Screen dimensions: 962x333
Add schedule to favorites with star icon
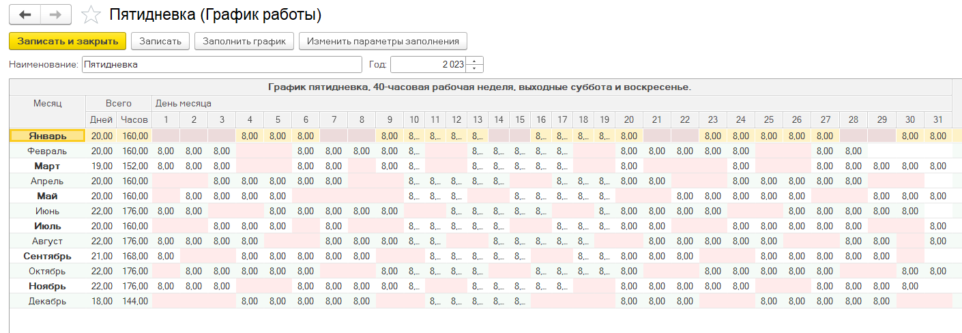click(x=89, y=14)
